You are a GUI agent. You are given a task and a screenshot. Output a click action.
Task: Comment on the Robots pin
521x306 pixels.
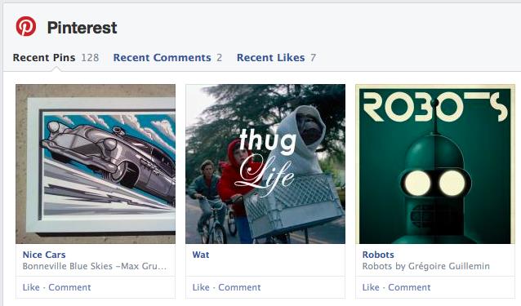(409, 287)
